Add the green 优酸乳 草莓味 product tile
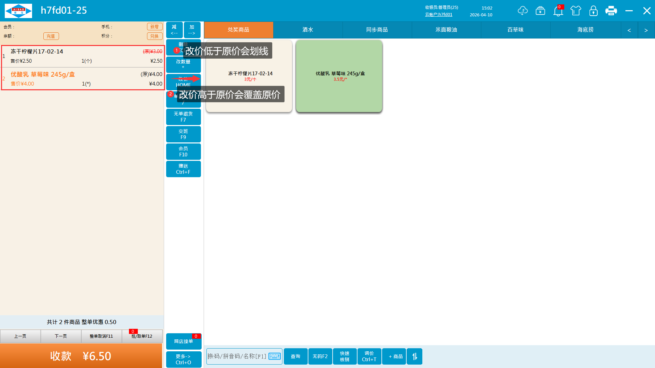Screen dimensions: 655x368 point(339,76)
